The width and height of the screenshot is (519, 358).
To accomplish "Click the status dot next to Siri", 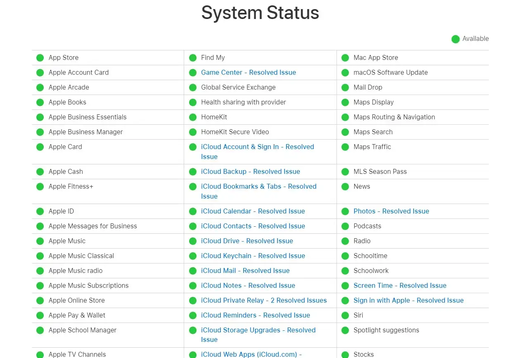I will [345, 315].
